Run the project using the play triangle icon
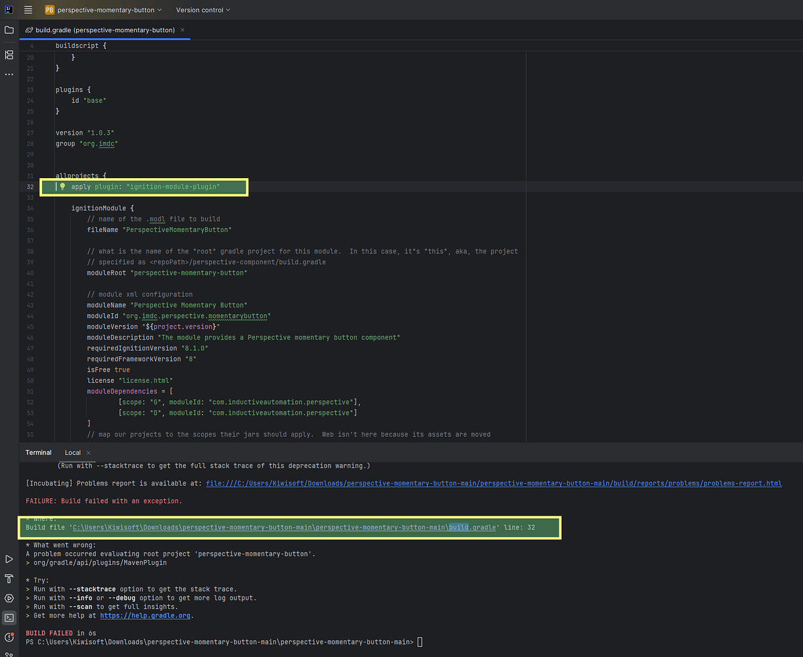This screenshot has height=657, width=803. pyautogui.click(x=9, y=559)
